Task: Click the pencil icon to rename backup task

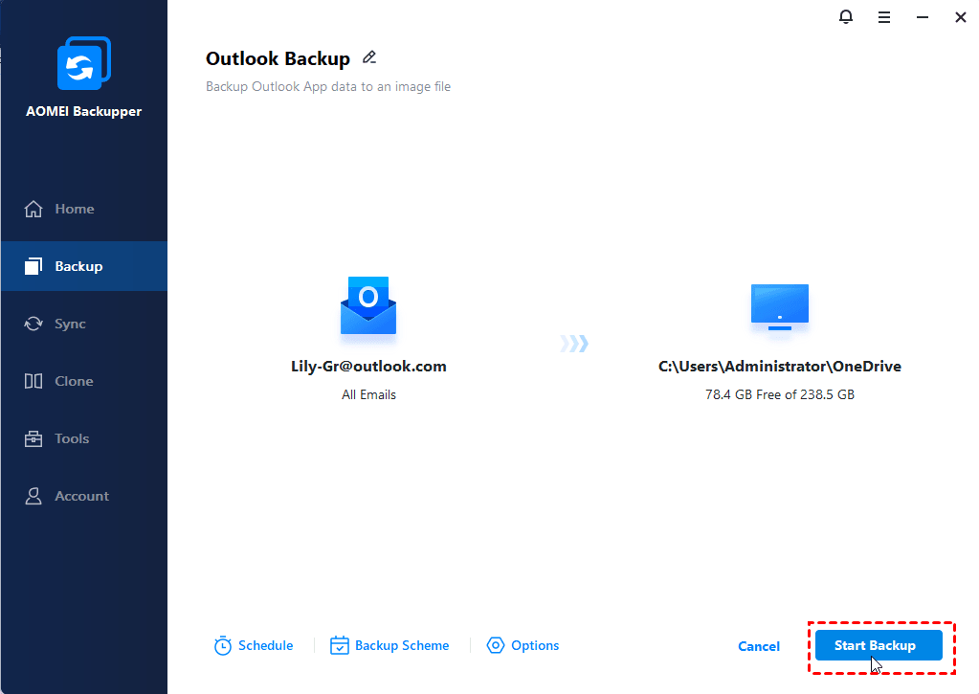Action: pyautogui.click(x=369, y=58)
